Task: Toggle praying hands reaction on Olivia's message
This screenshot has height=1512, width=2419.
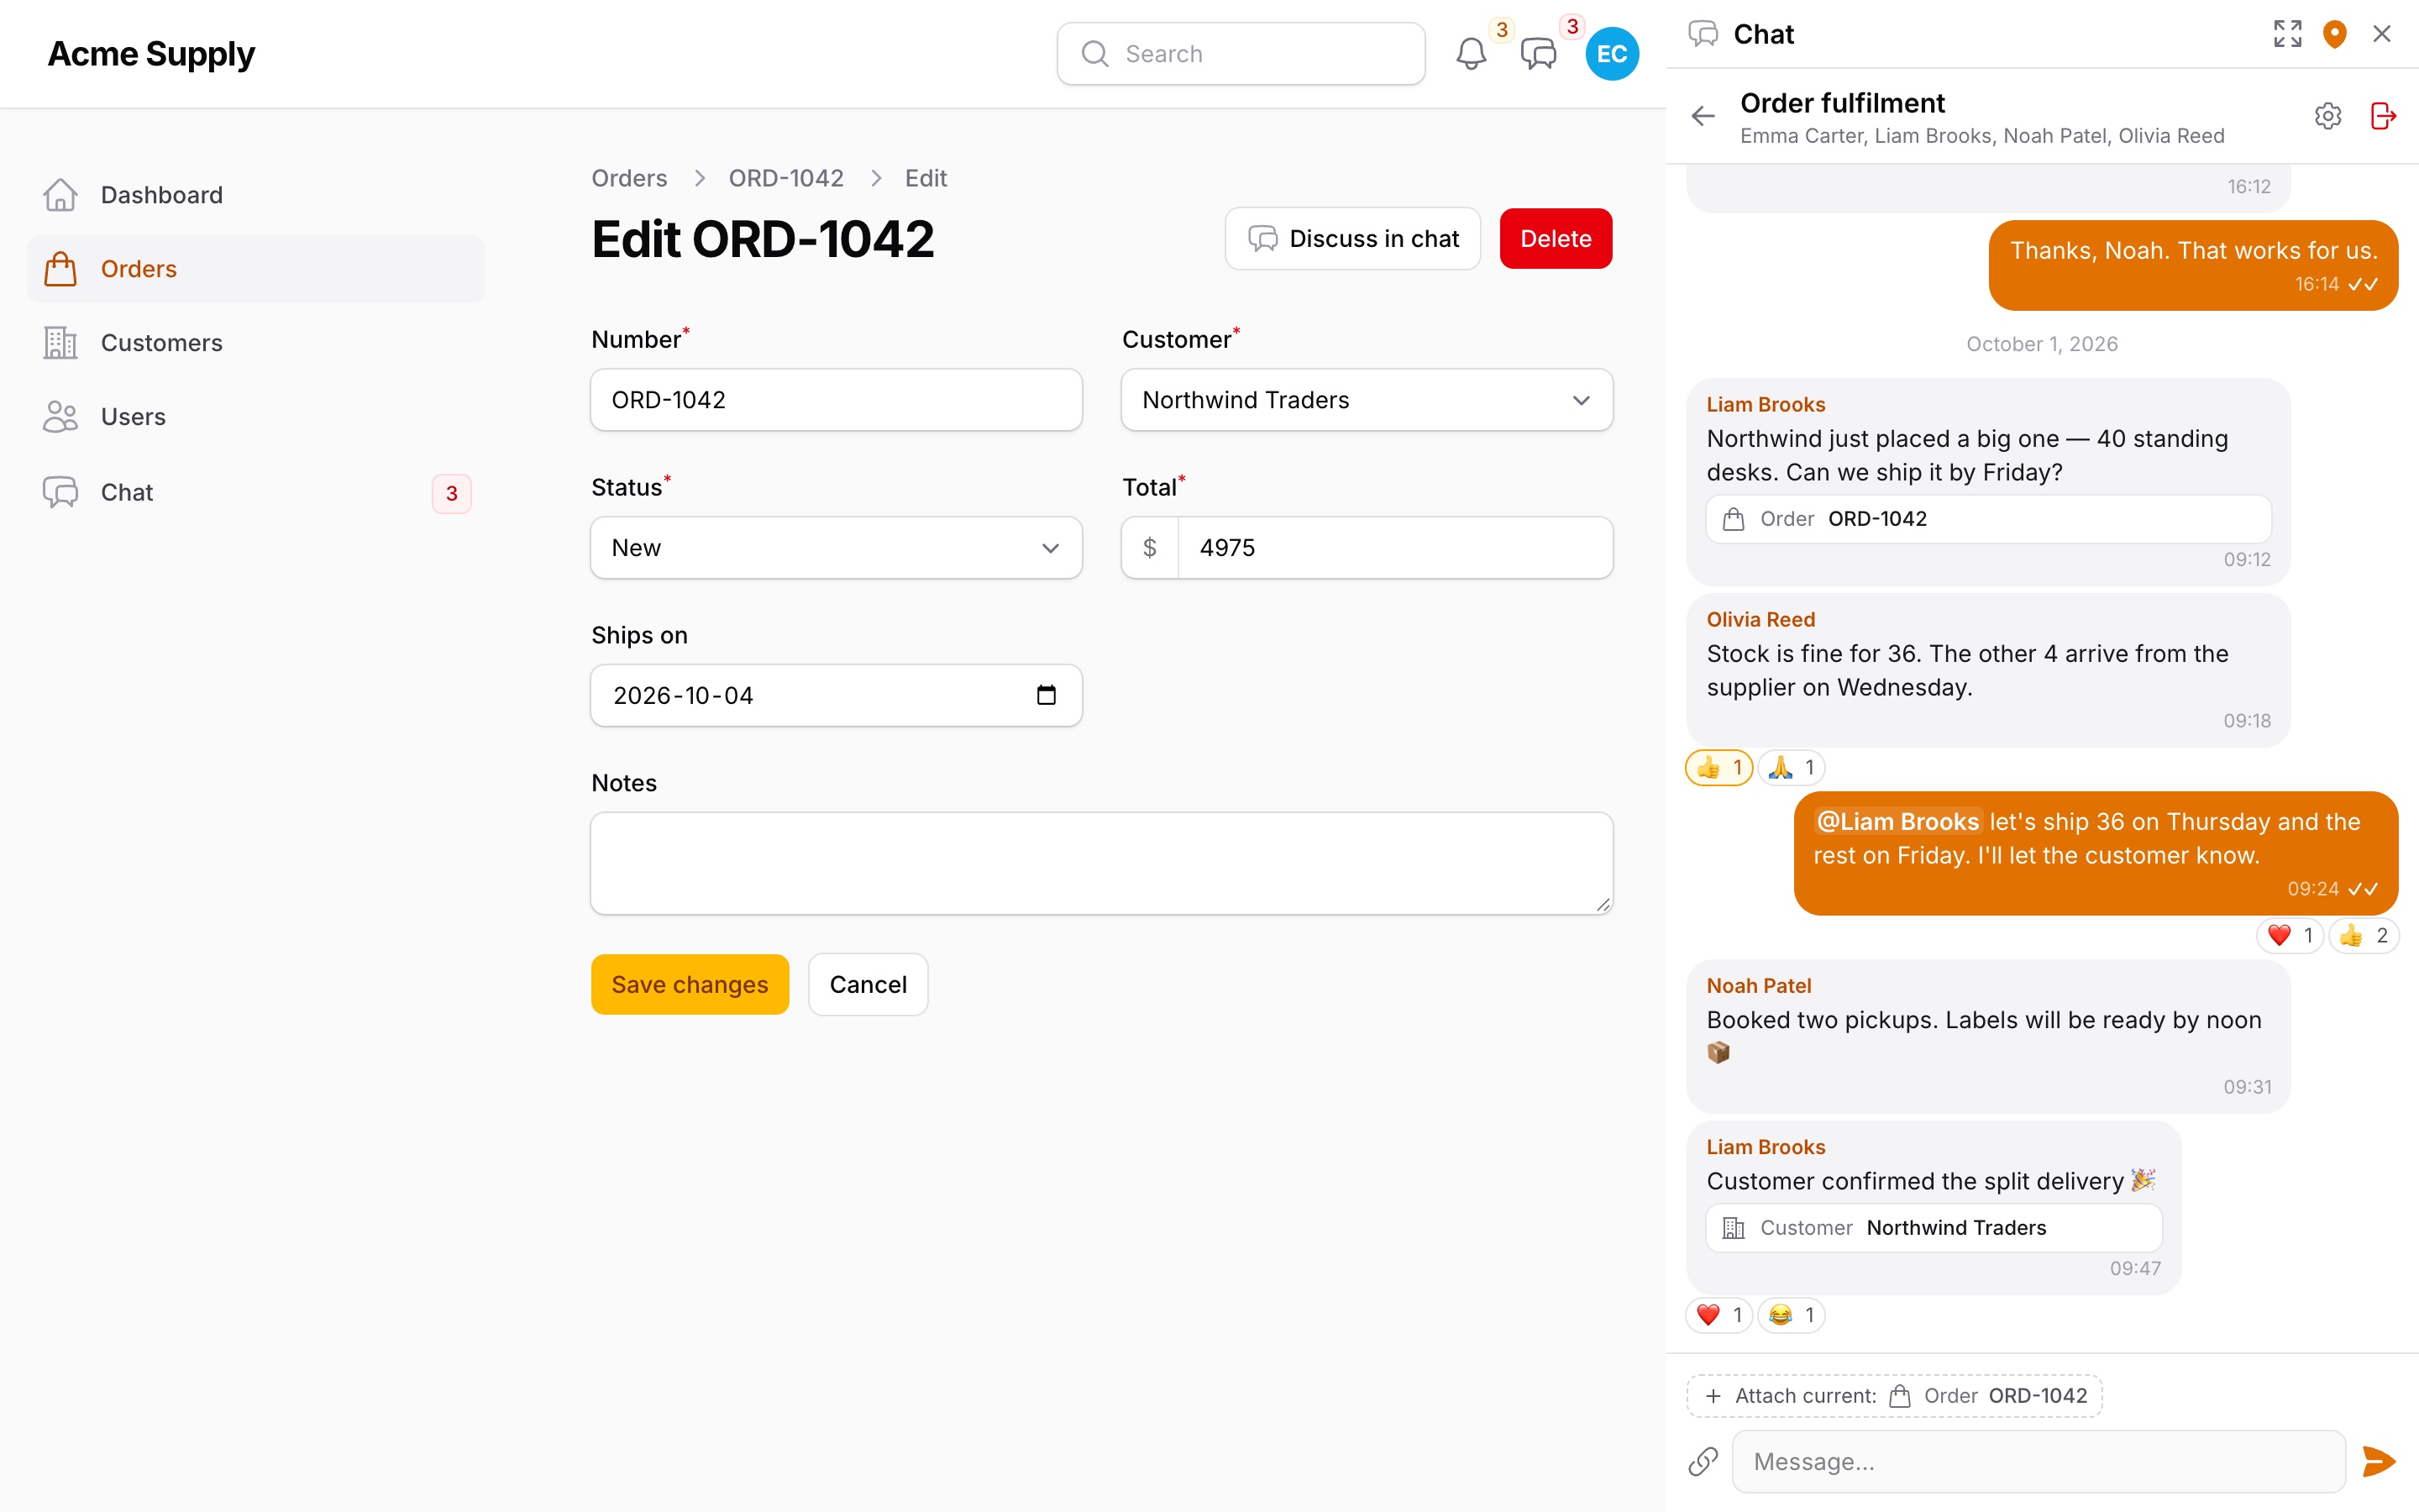Action: coord(1792,768)
